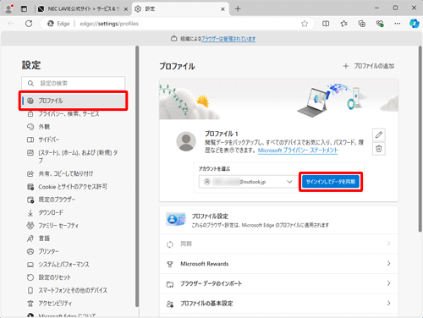Click the 設定の検索 search field
The width and height of the screenshot is (423, 318).
pos(74,83)
